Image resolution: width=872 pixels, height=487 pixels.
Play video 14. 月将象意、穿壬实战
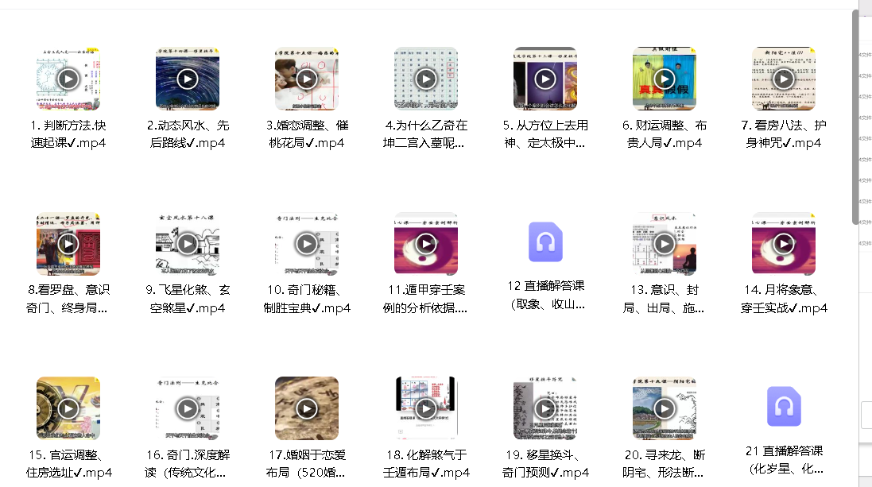click(784, 243)
